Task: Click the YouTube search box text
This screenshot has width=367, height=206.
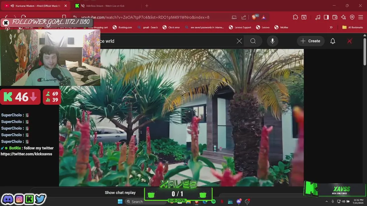Action: pos(107,41)
